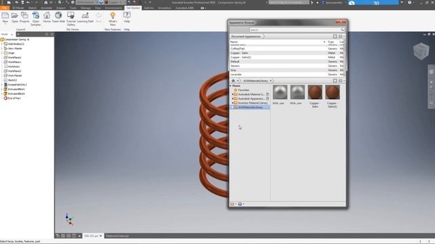Collapse the Home node in library tree

(230, 86)
